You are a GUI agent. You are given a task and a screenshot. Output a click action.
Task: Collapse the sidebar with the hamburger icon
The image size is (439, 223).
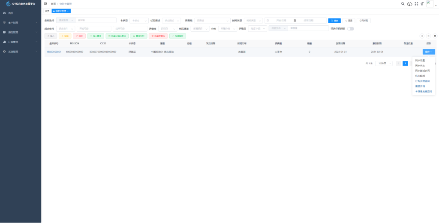pos(45,3)
